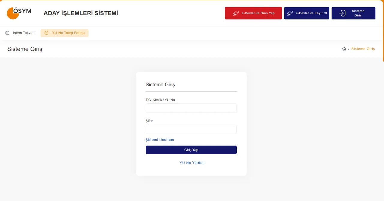Open the YU No Yardım help link
Screen dimensions: 384x201
pos(192,163)
